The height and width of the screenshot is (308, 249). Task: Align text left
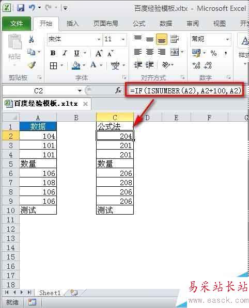coord(138,52)
